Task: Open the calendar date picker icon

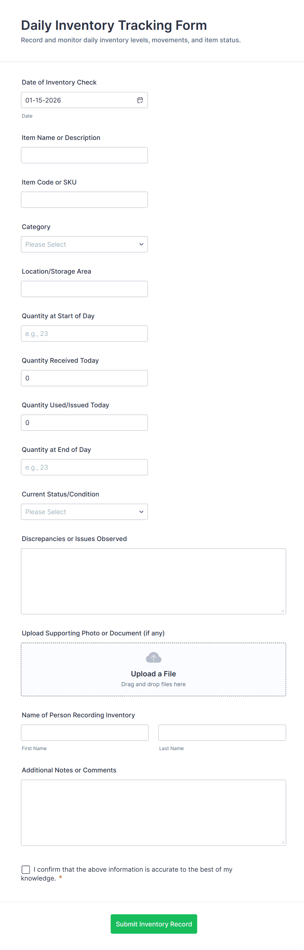Action: pos(140,100)
